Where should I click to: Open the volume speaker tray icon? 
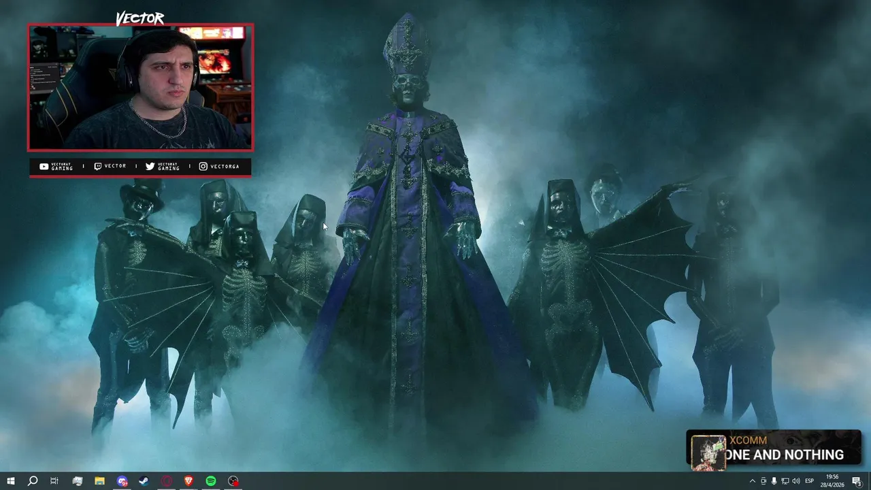795,481
